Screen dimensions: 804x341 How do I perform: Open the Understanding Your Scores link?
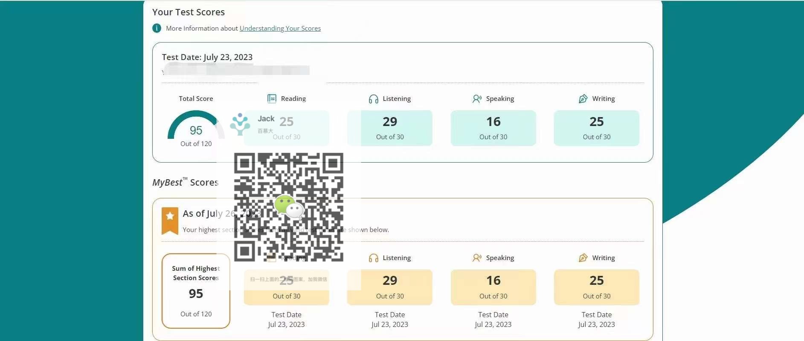coord(280,28)
